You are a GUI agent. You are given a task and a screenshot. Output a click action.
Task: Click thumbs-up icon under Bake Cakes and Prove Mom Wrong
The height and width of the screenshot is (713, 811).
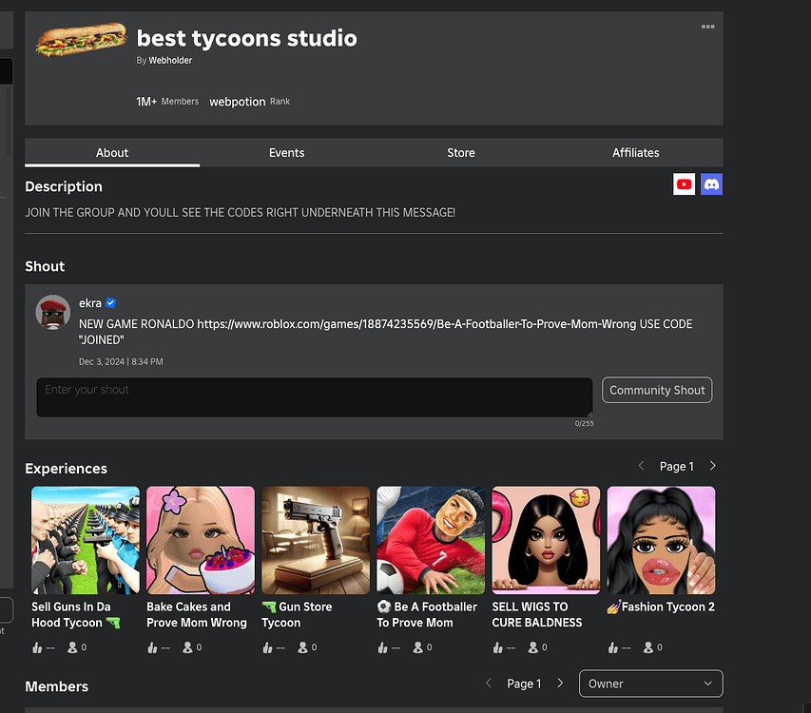(x=152, y=647)
